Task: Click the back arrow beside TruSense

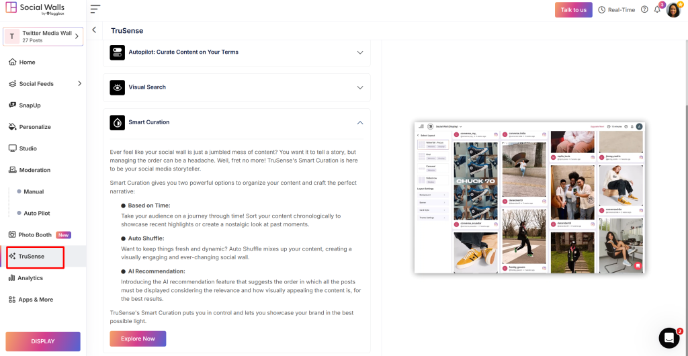Action: coord(94,30)
